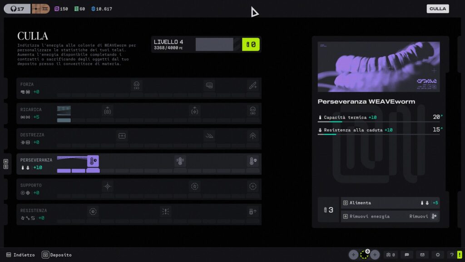Click the WEAVEworm preview image
The height and width of the screenshot is (262, 465).
[379, 67]
